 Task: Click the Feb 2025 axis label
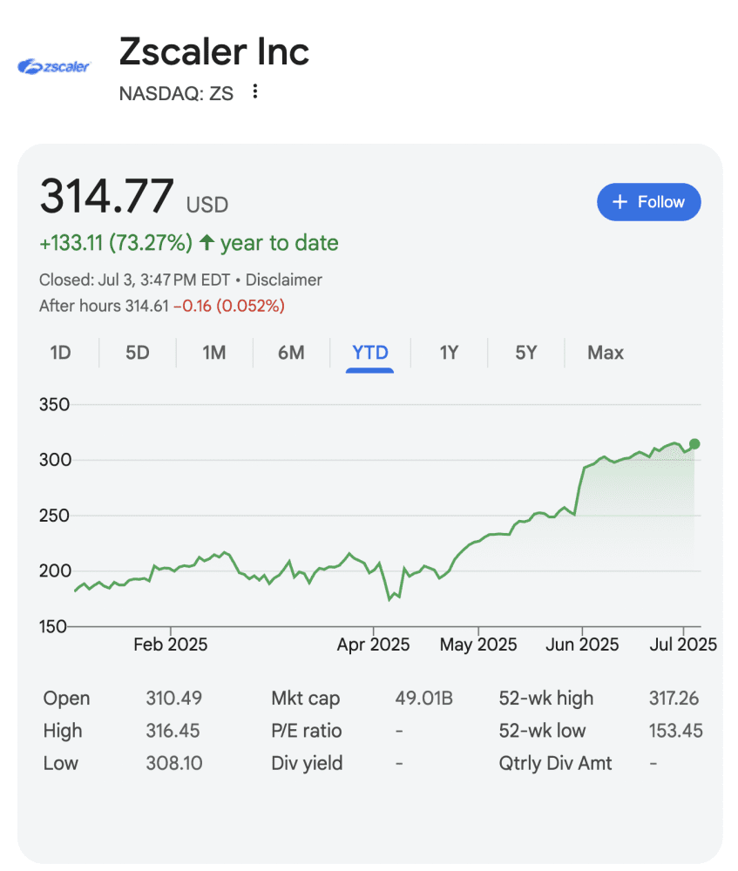170,645
